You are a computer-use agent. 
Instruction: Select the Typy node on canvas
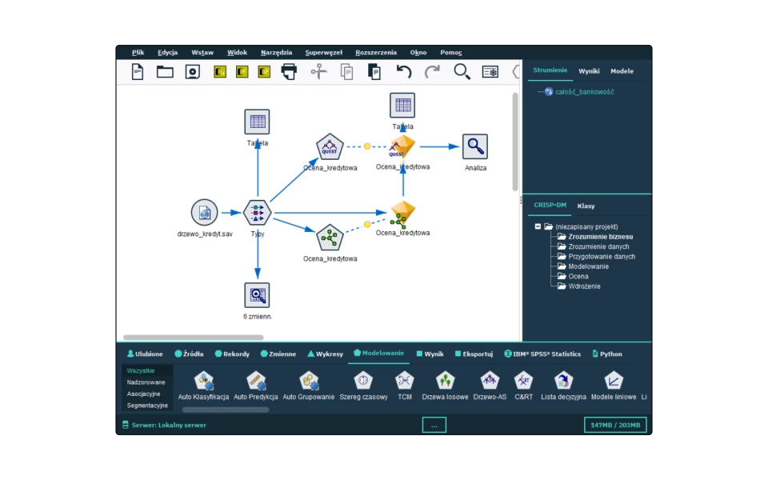[258, 213]
